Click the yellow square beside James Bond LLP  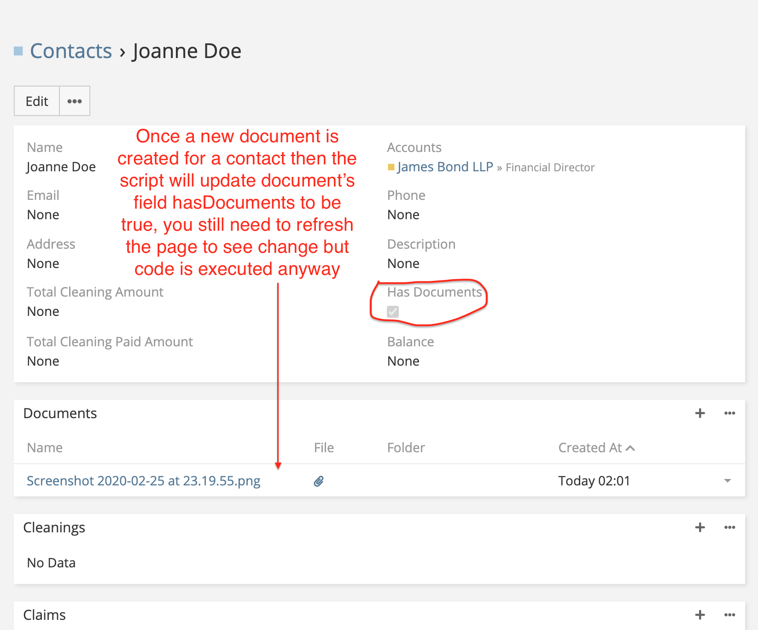point(391,167)
